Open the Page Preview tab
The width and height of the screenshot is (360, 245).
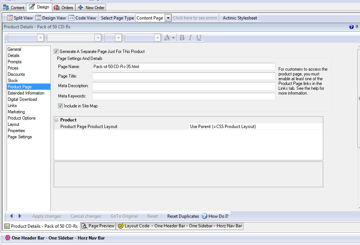(x=98, y=226)
